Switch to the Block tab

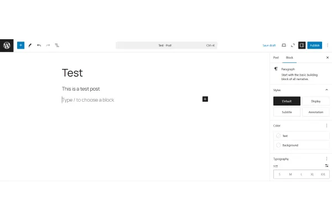pyautogui.click(x=289, y=57)
